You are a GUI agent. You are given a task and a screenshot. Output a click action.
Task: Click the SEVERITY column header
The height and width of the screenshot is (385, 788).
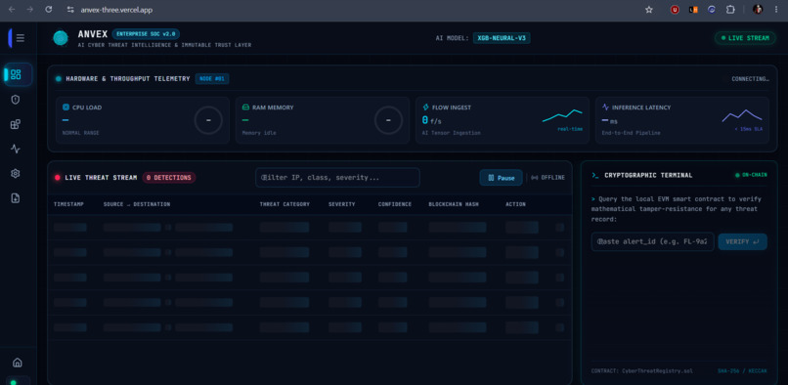coord(342,204)
